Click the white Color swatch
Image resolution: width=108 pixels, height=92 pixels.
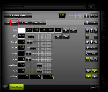click(x=21, y=30)
